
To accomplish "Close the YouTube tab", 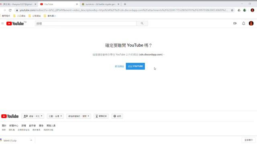I will tap(77, 4).
